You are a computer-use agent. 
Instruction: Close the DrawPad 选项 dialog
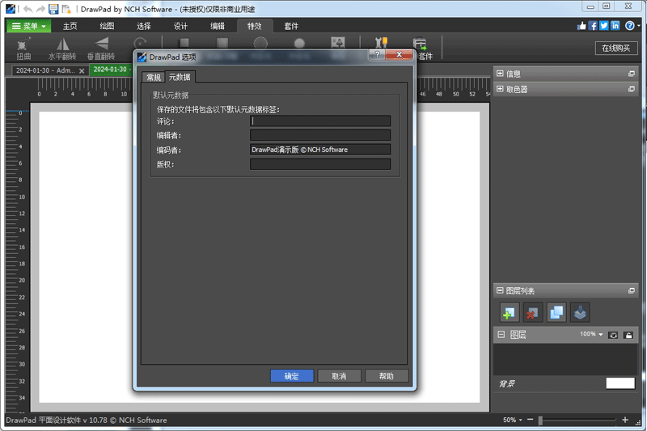click(399, 54)
